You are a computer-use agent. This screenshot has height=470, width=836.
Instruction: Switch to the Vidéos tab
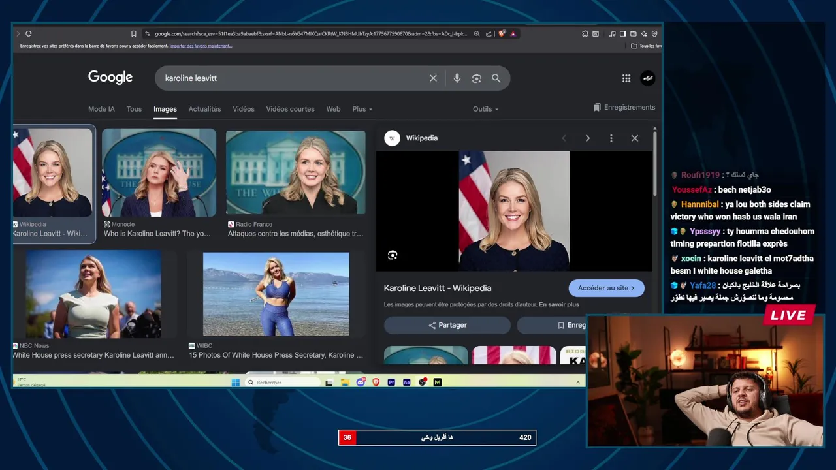(x=244, y=109)
